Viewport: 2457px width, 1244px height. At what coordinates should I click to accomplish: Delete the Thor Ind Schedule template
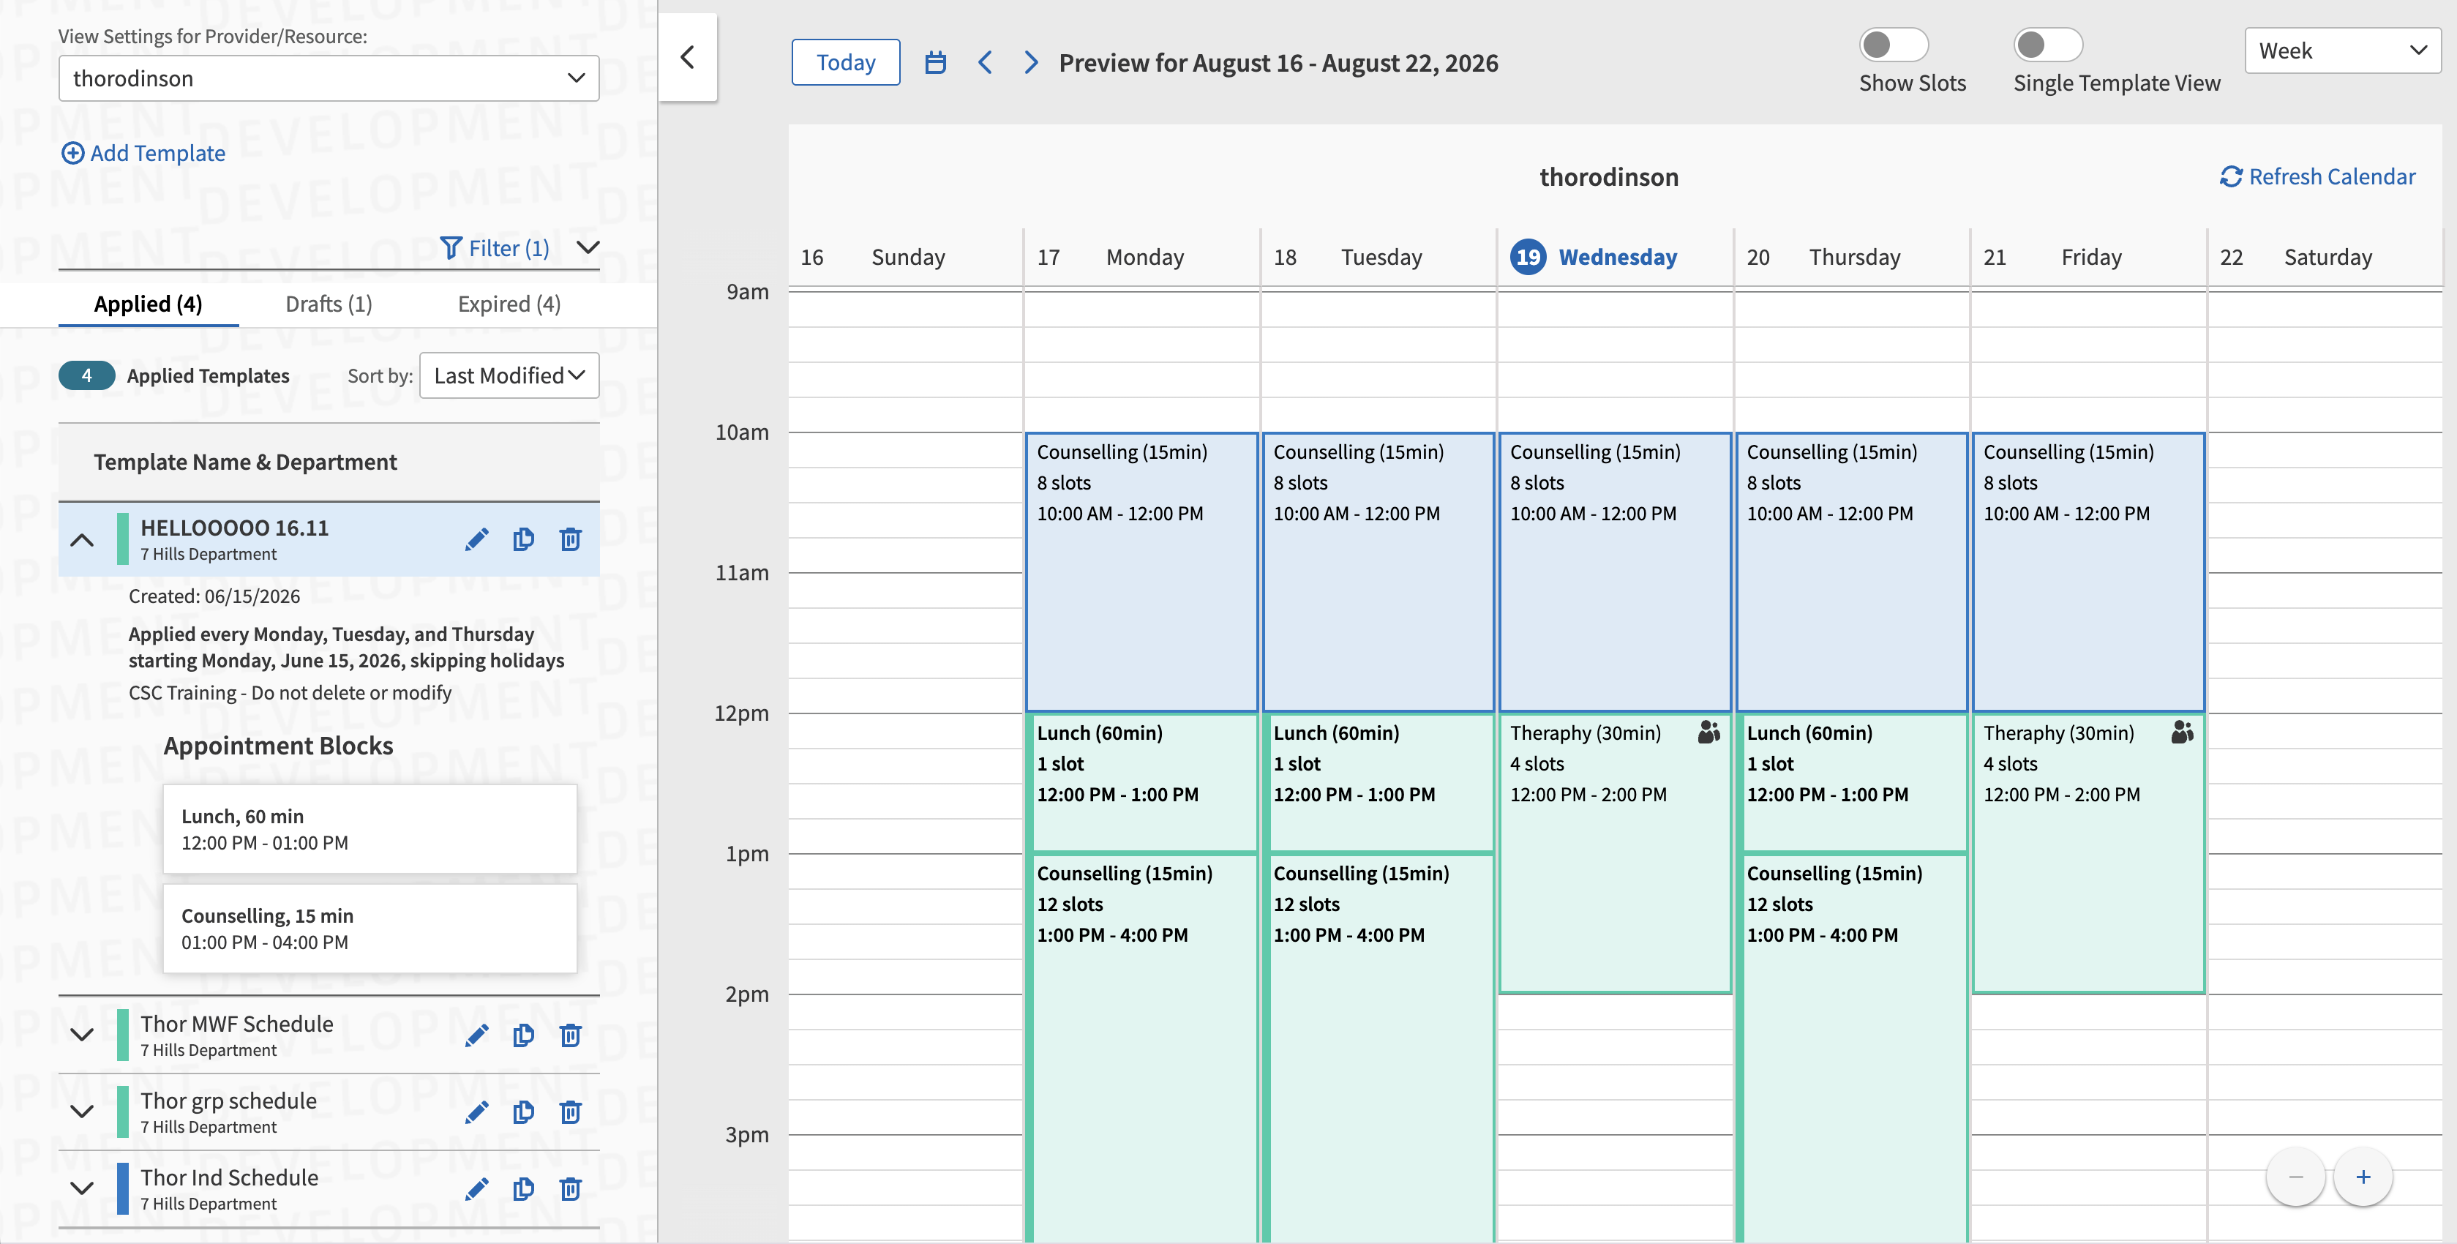[x=571, y=1188]
